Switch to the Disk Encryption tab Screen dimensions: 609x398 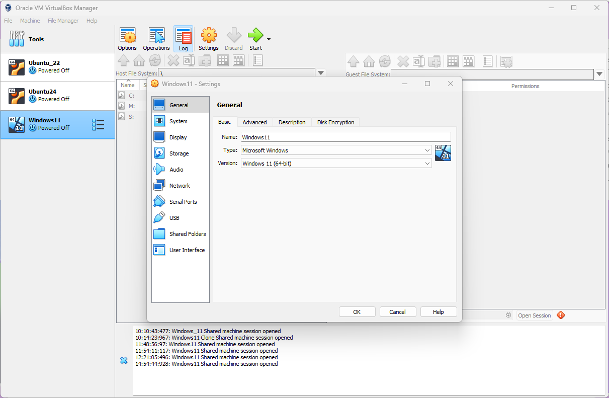click(335, 122)
